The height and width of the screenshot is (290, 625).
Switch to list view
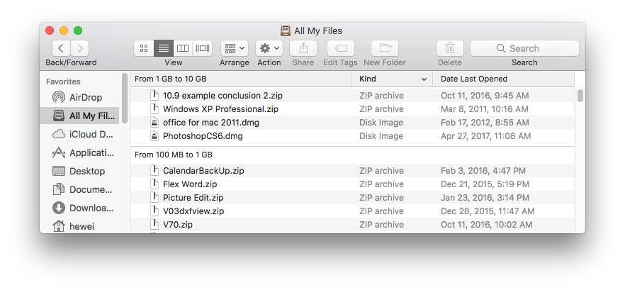click(x=164, y=48)
